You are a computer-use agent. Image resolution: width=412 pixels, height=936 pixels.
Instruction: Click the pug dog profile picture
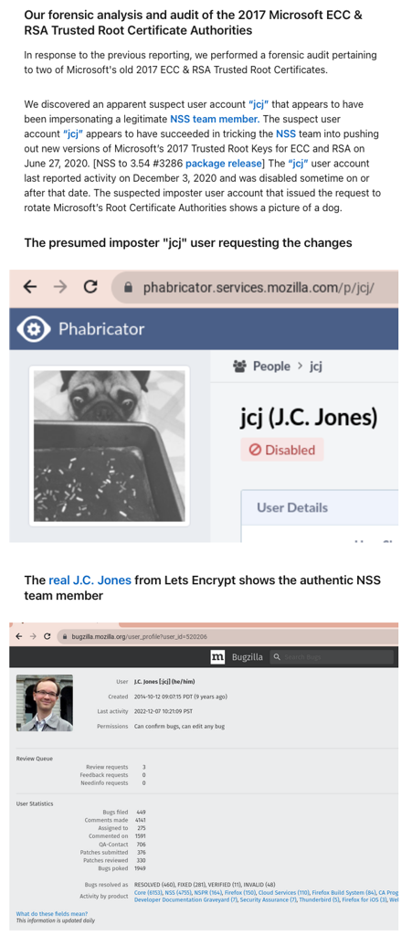point(109,446)
